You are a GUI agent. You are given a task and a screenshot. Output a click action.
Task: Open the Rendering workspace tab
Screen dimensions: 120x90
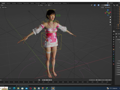coord(43,3)
